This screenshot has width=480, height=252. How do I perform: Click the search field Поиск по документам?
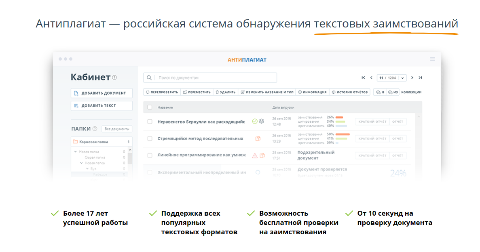tap(210, 78)
